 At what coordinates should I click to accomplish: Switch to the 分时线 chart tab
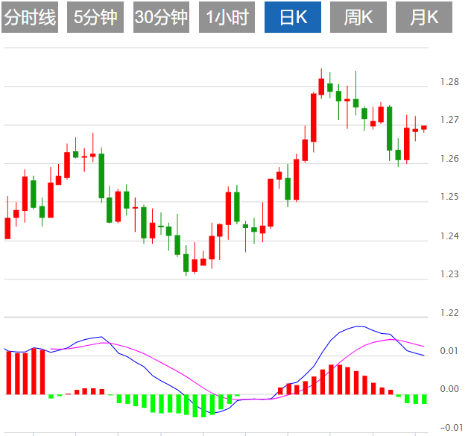tap(30, 17)
